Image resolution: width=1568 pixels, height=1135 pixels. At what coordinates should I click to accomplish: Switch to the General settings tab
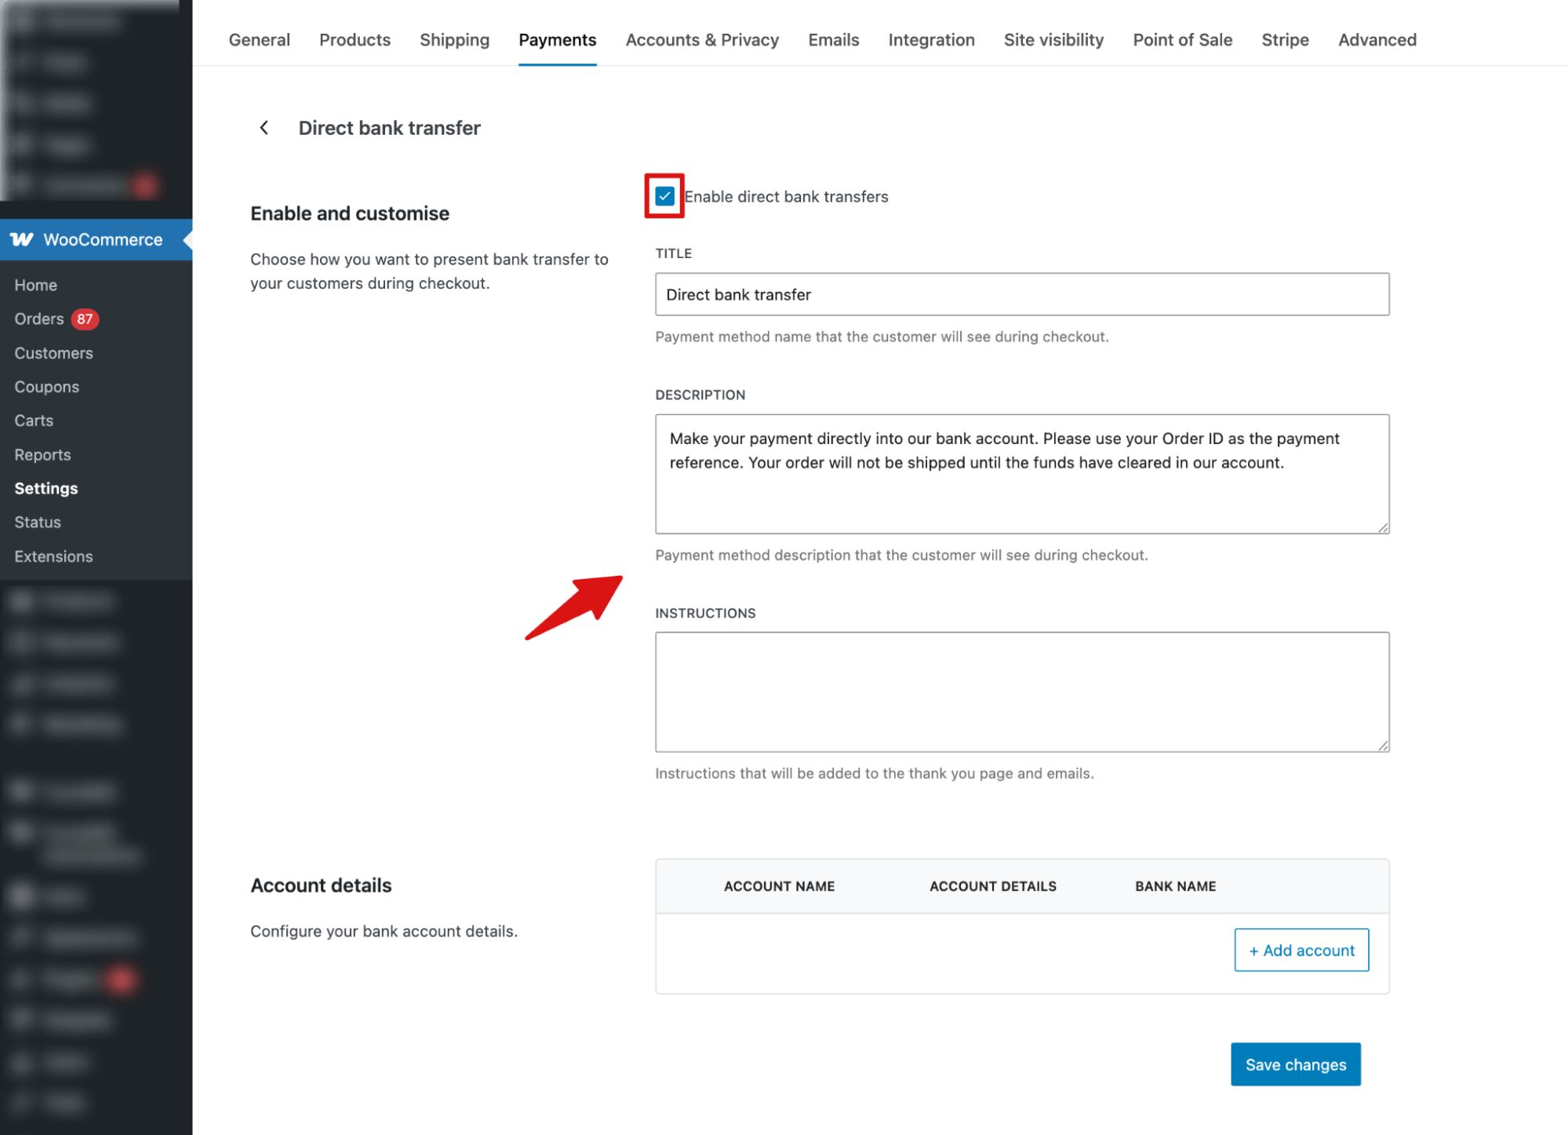point(259,39)
